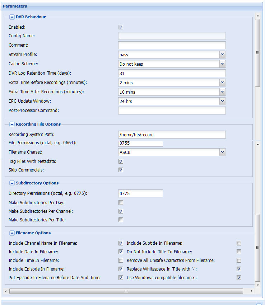Open the Stream Profile dropdown arrow
Viewport: 265px width, 305px height.
coord(222,55)
